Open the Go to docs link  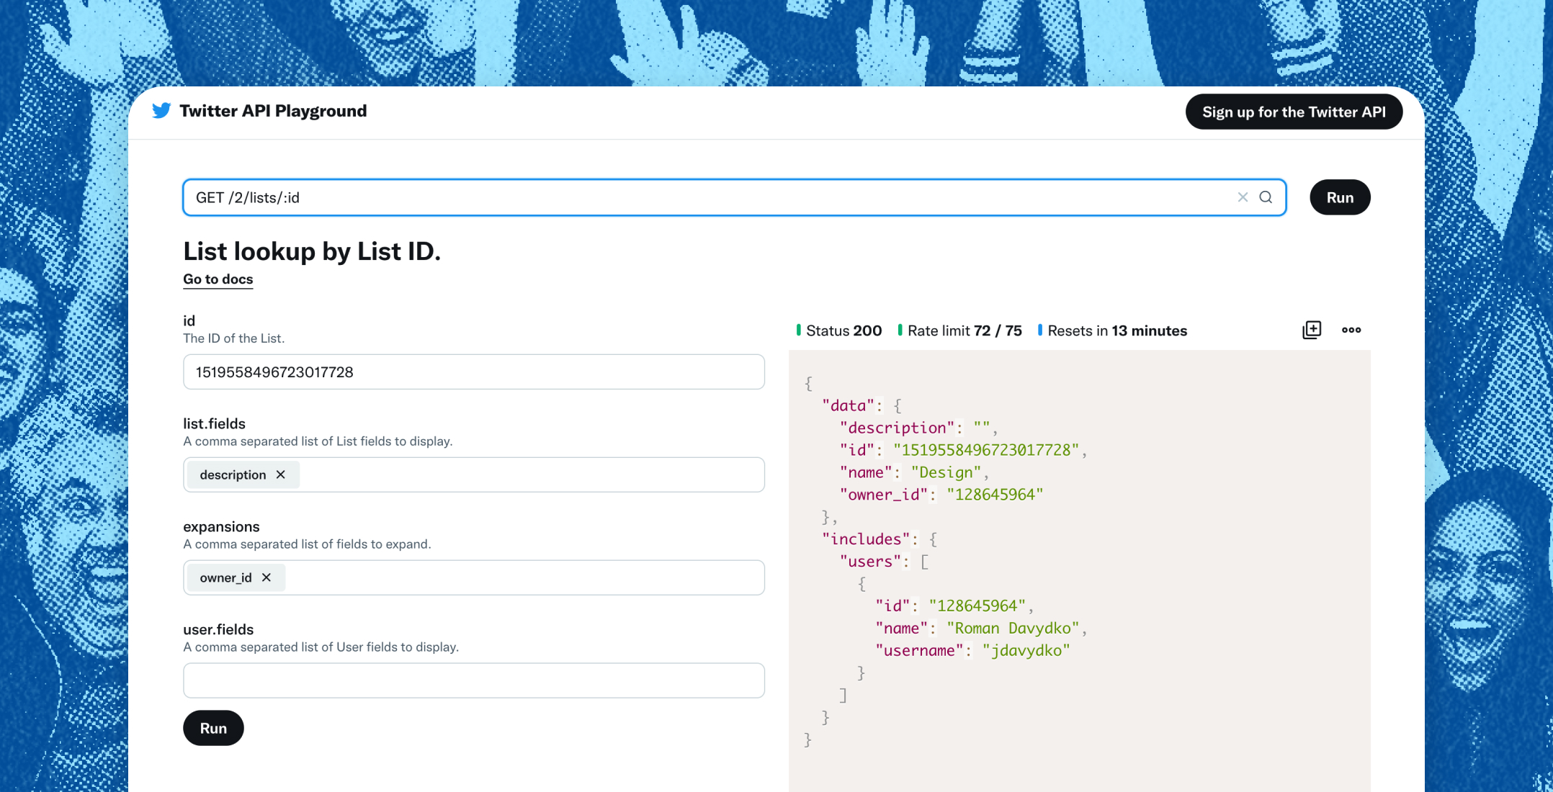218,279
